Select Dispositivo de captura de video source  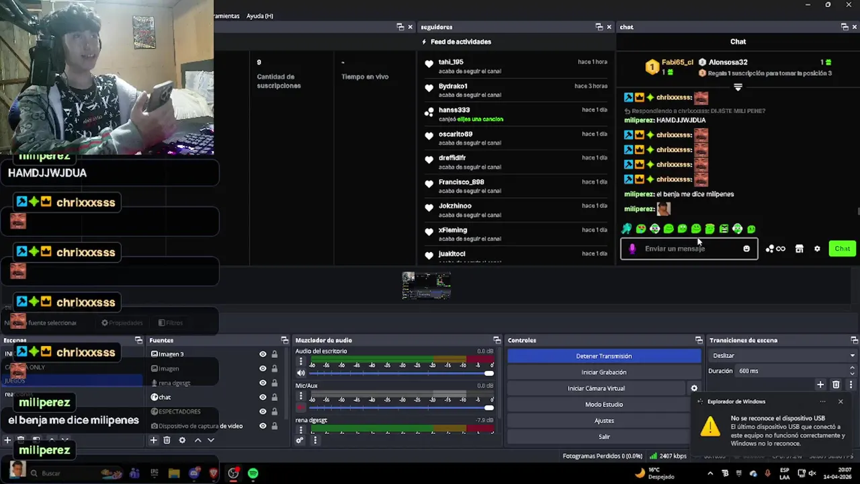[x=200, y=426]
